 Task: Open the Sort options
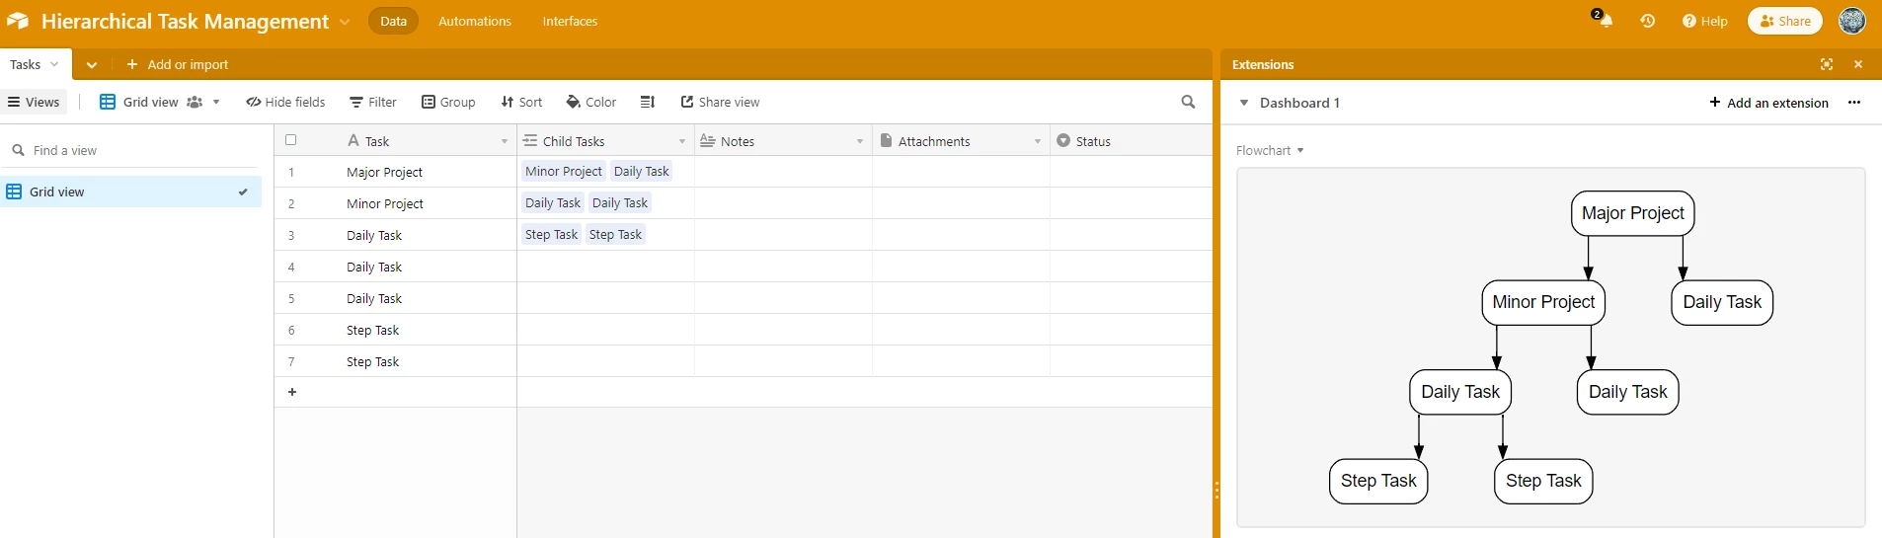coord(521,102)
